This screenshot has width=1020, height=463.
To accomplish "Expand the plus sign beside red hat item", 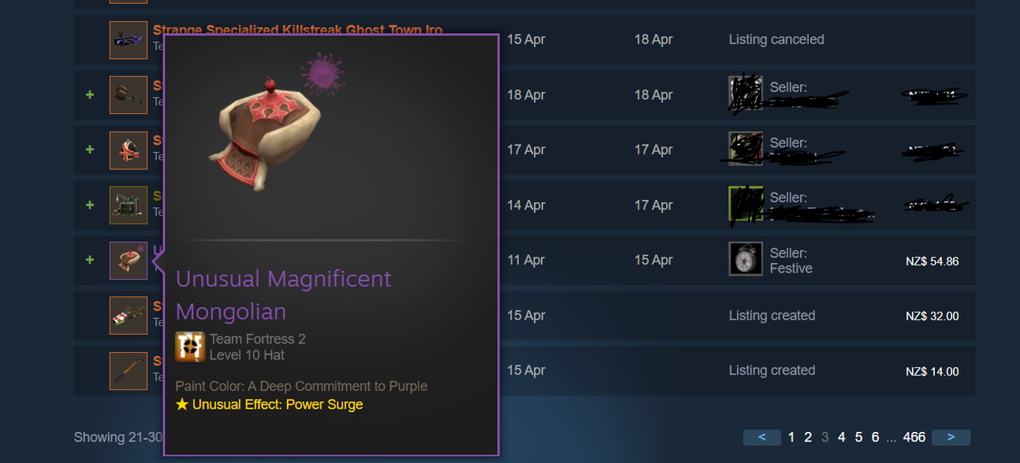I will (x=90, y=150).
